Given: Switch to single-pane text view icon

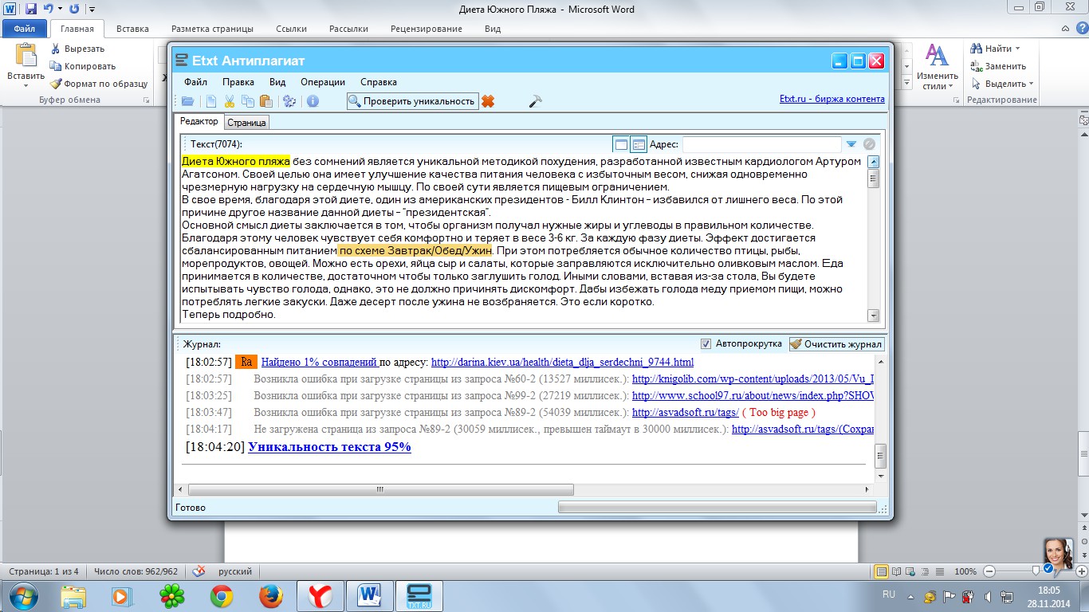Looking at the screenshot, I should coord(620,144).
